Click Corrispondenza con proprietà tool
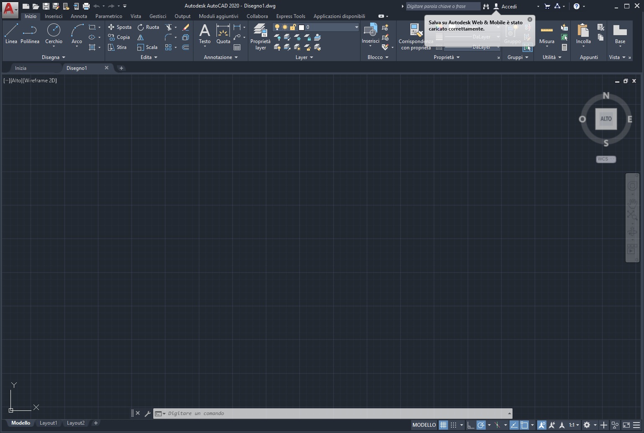The image size is (644, 433). (x=416, y=37)
